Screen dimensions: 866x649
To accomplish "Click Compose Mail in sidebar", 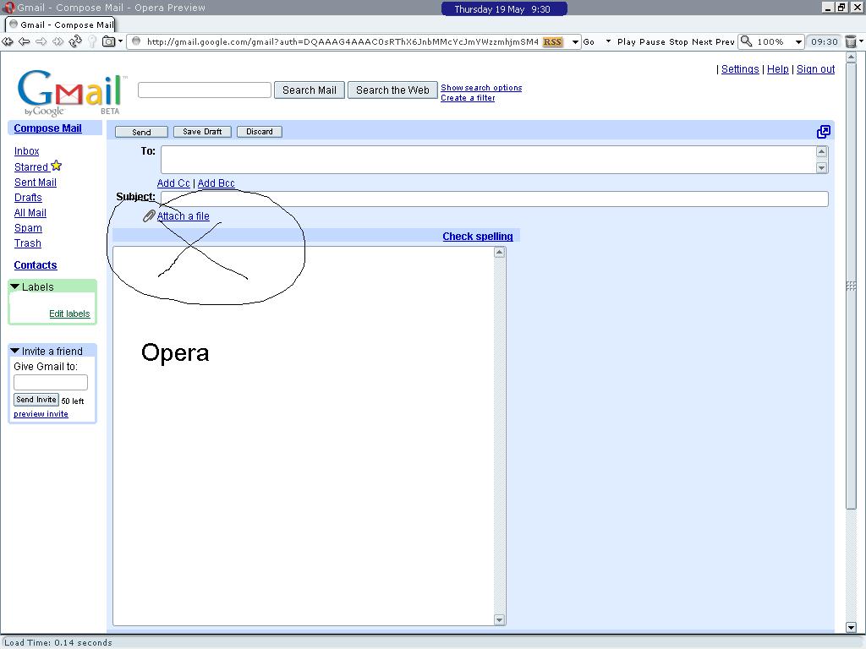I will (x=47, y=128).
